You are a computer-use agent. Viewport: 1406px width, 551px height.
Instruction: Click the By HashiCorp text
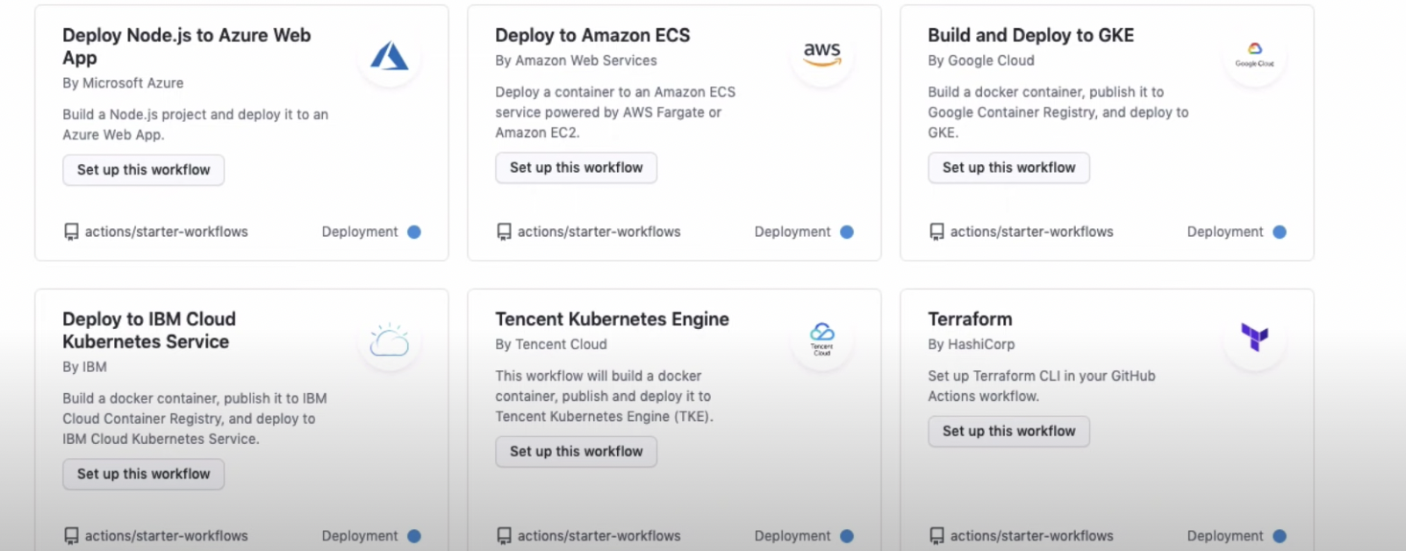pyautogui.click(x=972, y=345)
